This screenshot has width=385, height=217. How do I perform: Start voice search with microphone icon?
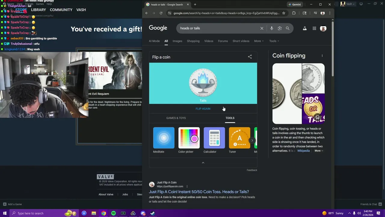[x=271, y=28]
